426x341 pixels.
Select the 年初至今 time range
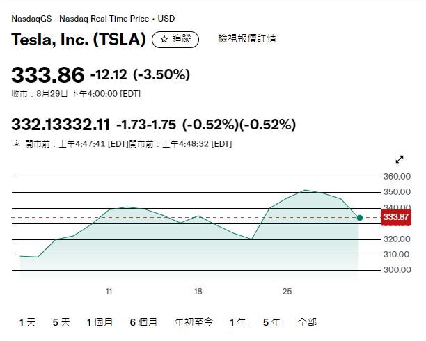tap(194, 322)
